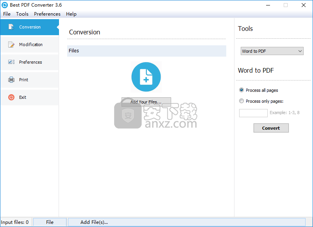Image resolution: width=313 pixels, height=227 pixels.
Task: Select the Process all pages option
Action: 241,90
